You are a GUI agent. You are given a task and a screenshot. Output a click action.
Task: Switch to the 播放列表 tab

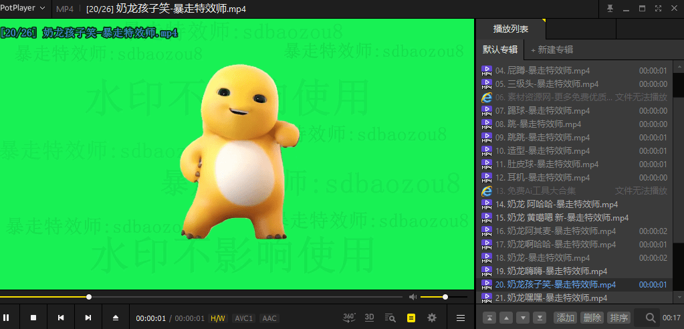(x=511, y=29)
